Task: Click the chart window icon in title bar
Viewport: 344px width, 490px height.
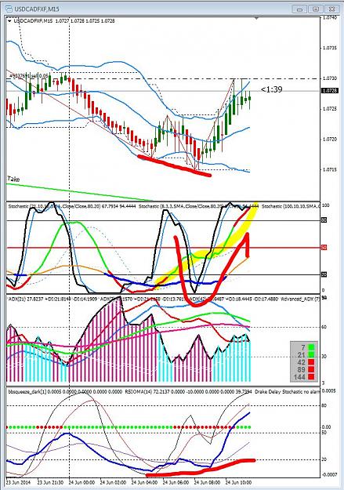Action: 9,9
